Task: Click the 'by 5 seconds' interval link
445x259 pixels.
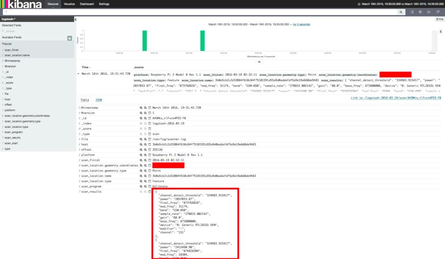Action: pos(301,24)
